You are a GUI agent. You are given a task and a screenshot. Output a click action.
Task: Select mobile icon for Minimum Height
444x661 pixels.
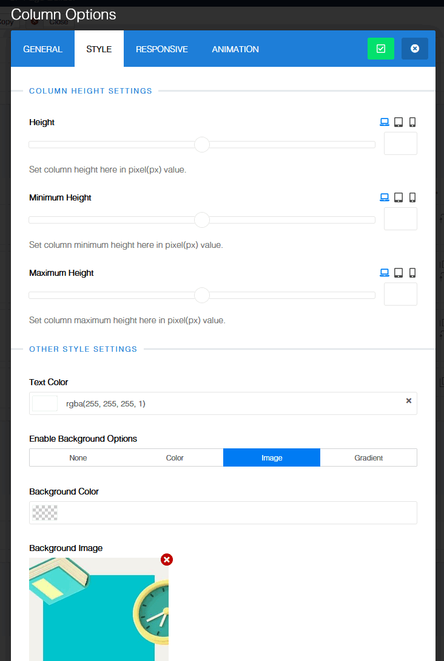(412, 197)
